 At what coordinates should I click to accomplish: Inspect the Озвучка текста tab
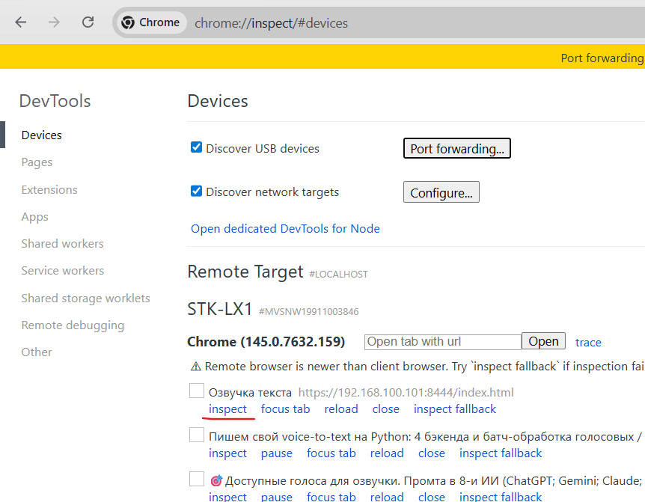click(x=227, y=409)
